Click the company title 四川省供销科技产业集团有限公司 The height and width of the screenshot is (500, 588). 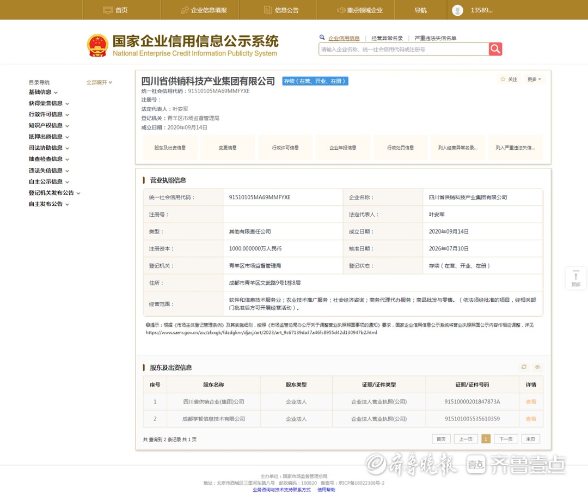[208, 81]
